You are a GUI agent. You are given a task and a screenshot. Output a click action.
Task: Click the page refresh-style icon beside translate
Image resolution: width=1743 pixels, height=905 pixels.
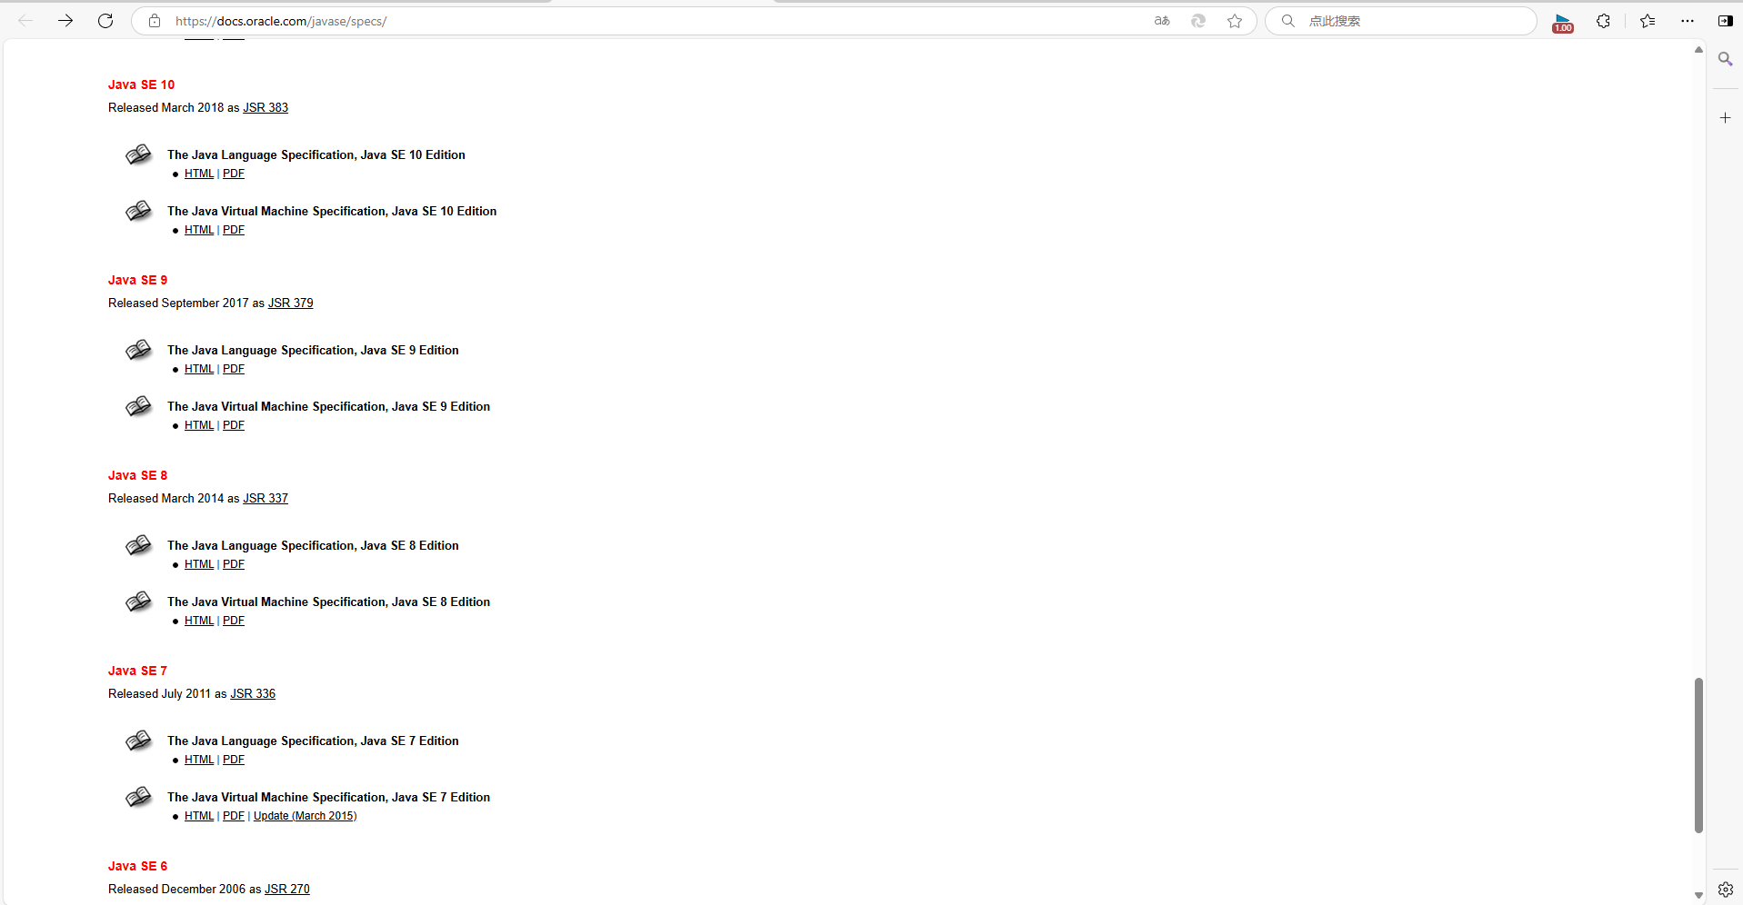(x=1198, y=21)
